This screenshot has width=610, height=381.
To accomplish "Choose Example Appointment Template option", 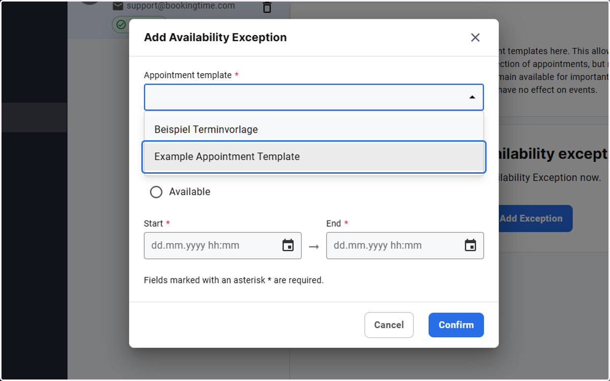I will point(314,157).
